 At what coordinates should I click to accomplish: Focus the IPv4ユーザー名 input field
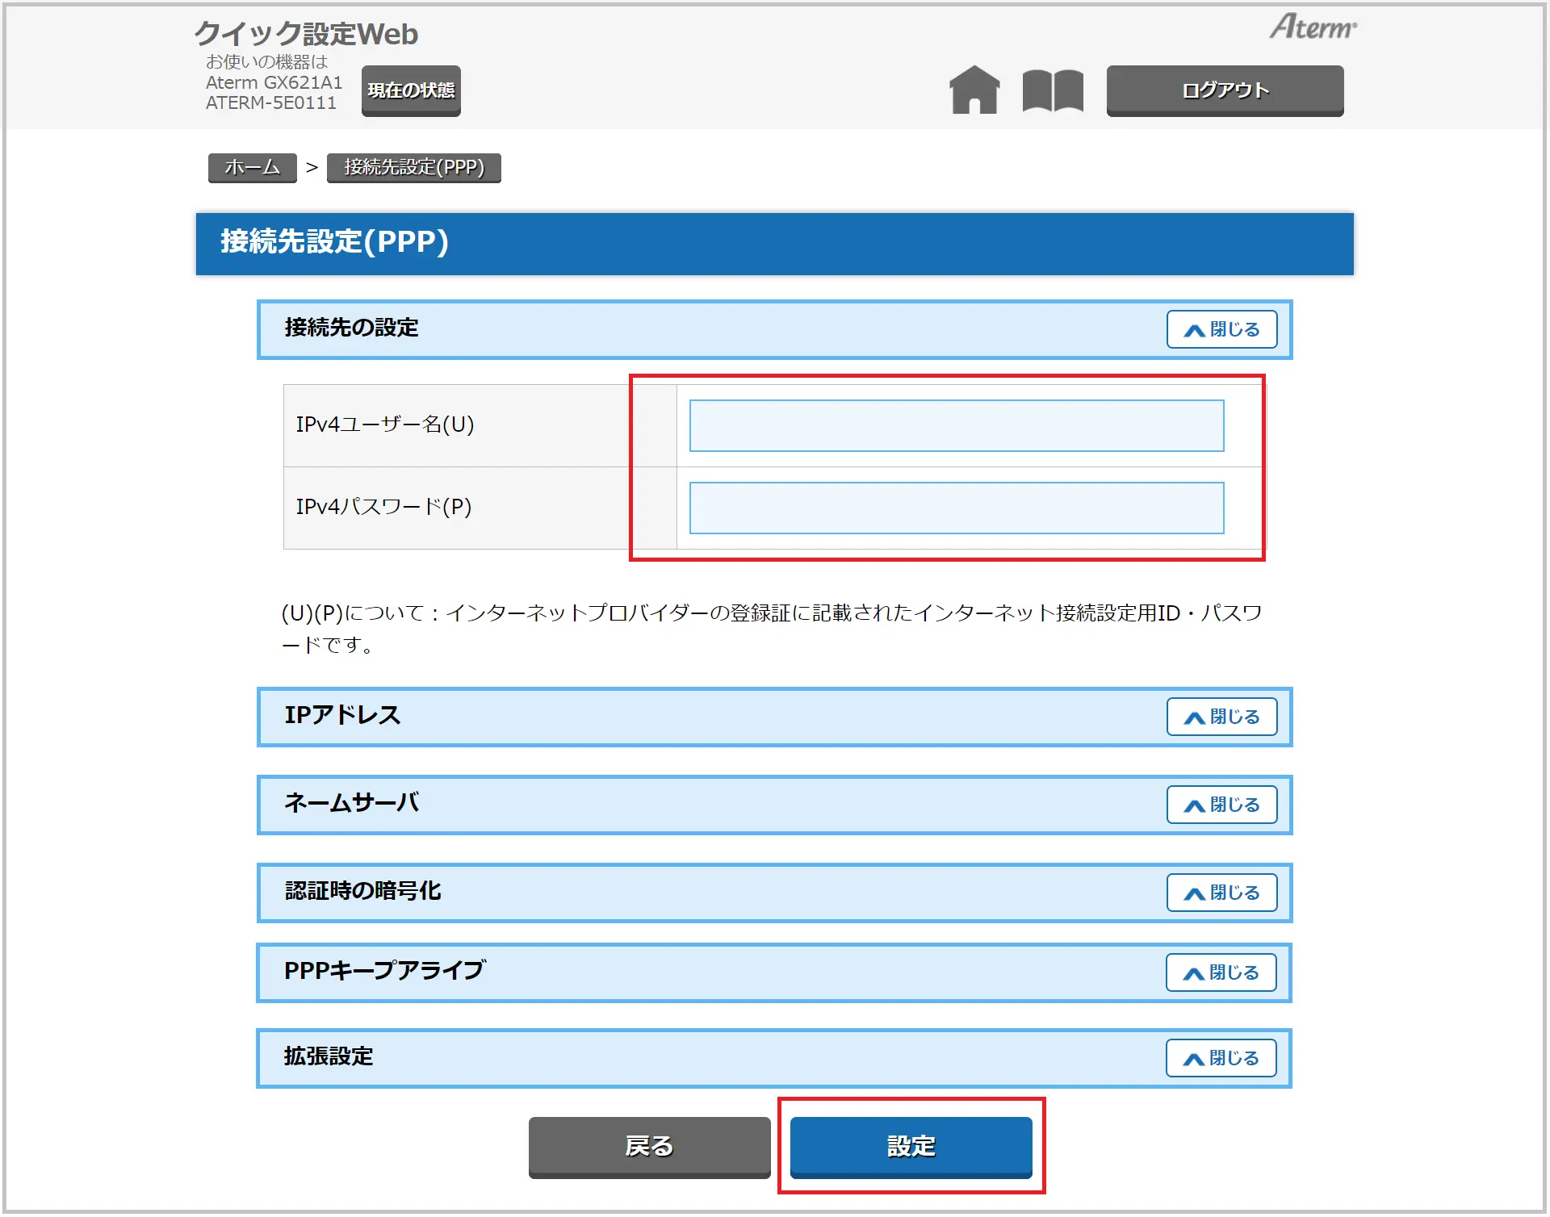click(957, 425)
